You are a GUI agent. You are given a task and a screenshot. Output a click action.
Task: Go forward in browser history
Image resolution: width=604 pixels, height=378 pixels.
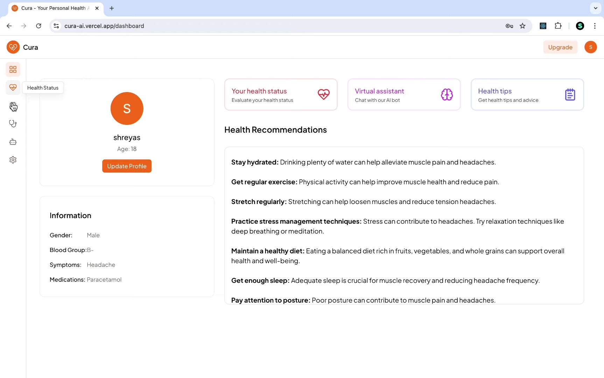(24, 26)
